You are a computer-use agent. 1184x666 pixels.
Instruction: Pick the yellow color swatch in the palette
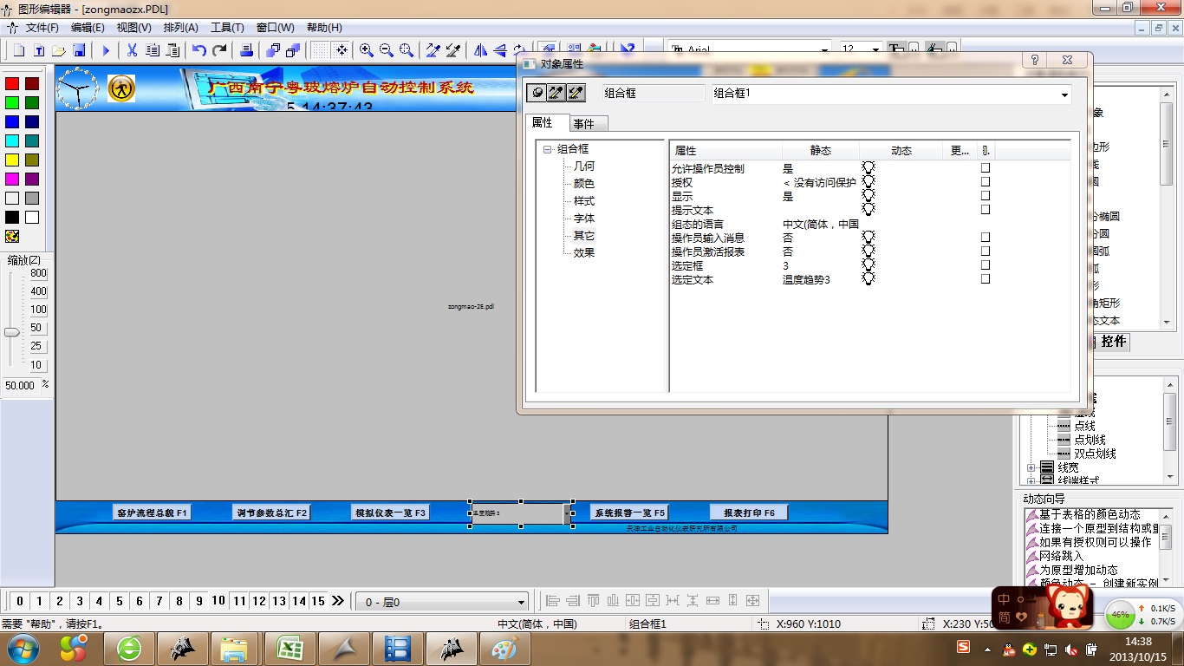click(x=12, y=160)
